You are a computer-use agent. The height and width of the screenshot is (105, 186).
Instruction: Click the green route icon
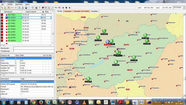pyautogui.click(x=53, y=8)
